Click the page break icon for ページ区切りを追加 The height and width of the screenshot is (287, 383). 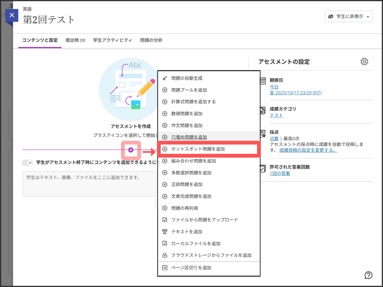165,268
